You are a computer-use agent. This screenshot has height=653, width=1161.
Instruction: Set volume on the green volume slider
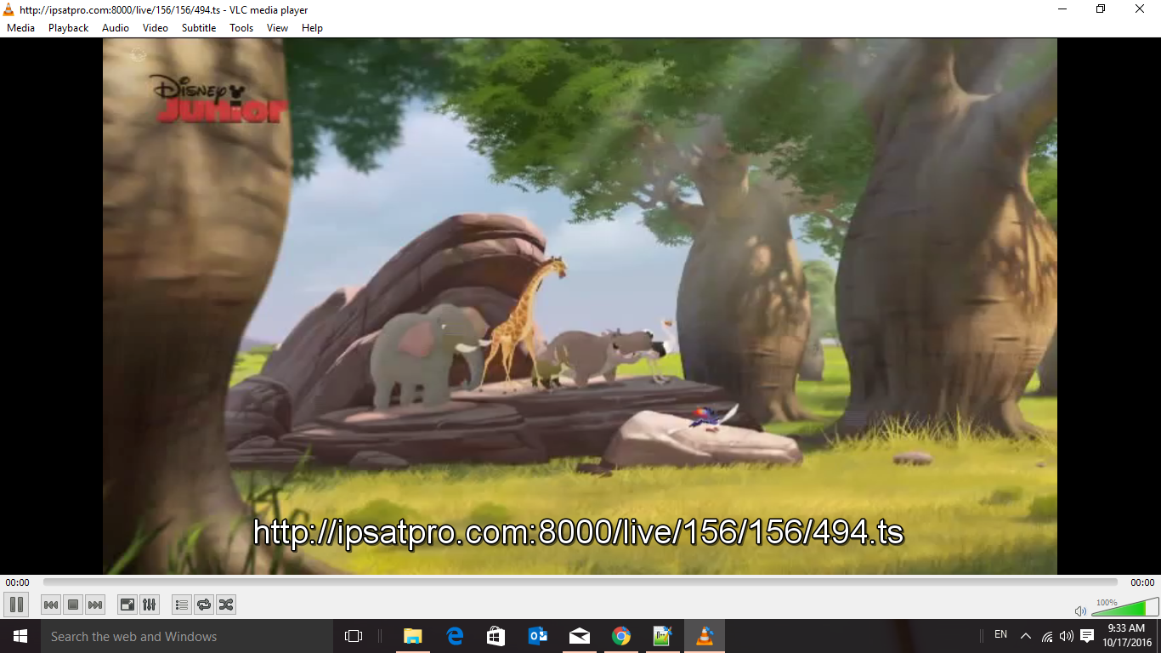click(1124, 607)
